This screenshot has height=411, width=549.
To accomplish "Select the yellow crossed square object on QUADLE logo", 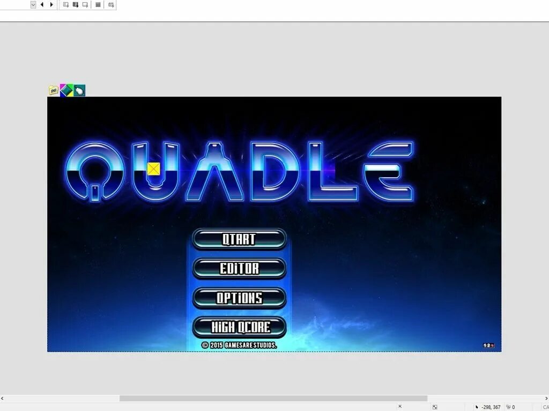I will 153,169.
